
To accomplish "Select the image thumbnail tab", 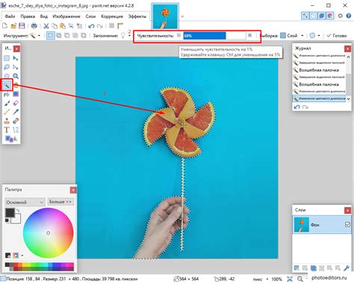I will tap(165, 16).
